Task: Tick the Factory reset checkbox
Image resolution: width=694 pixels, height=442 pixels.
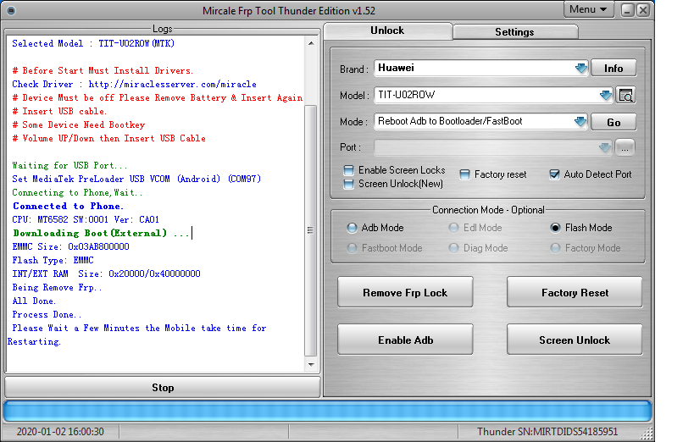Action: [x=464, y=174]
